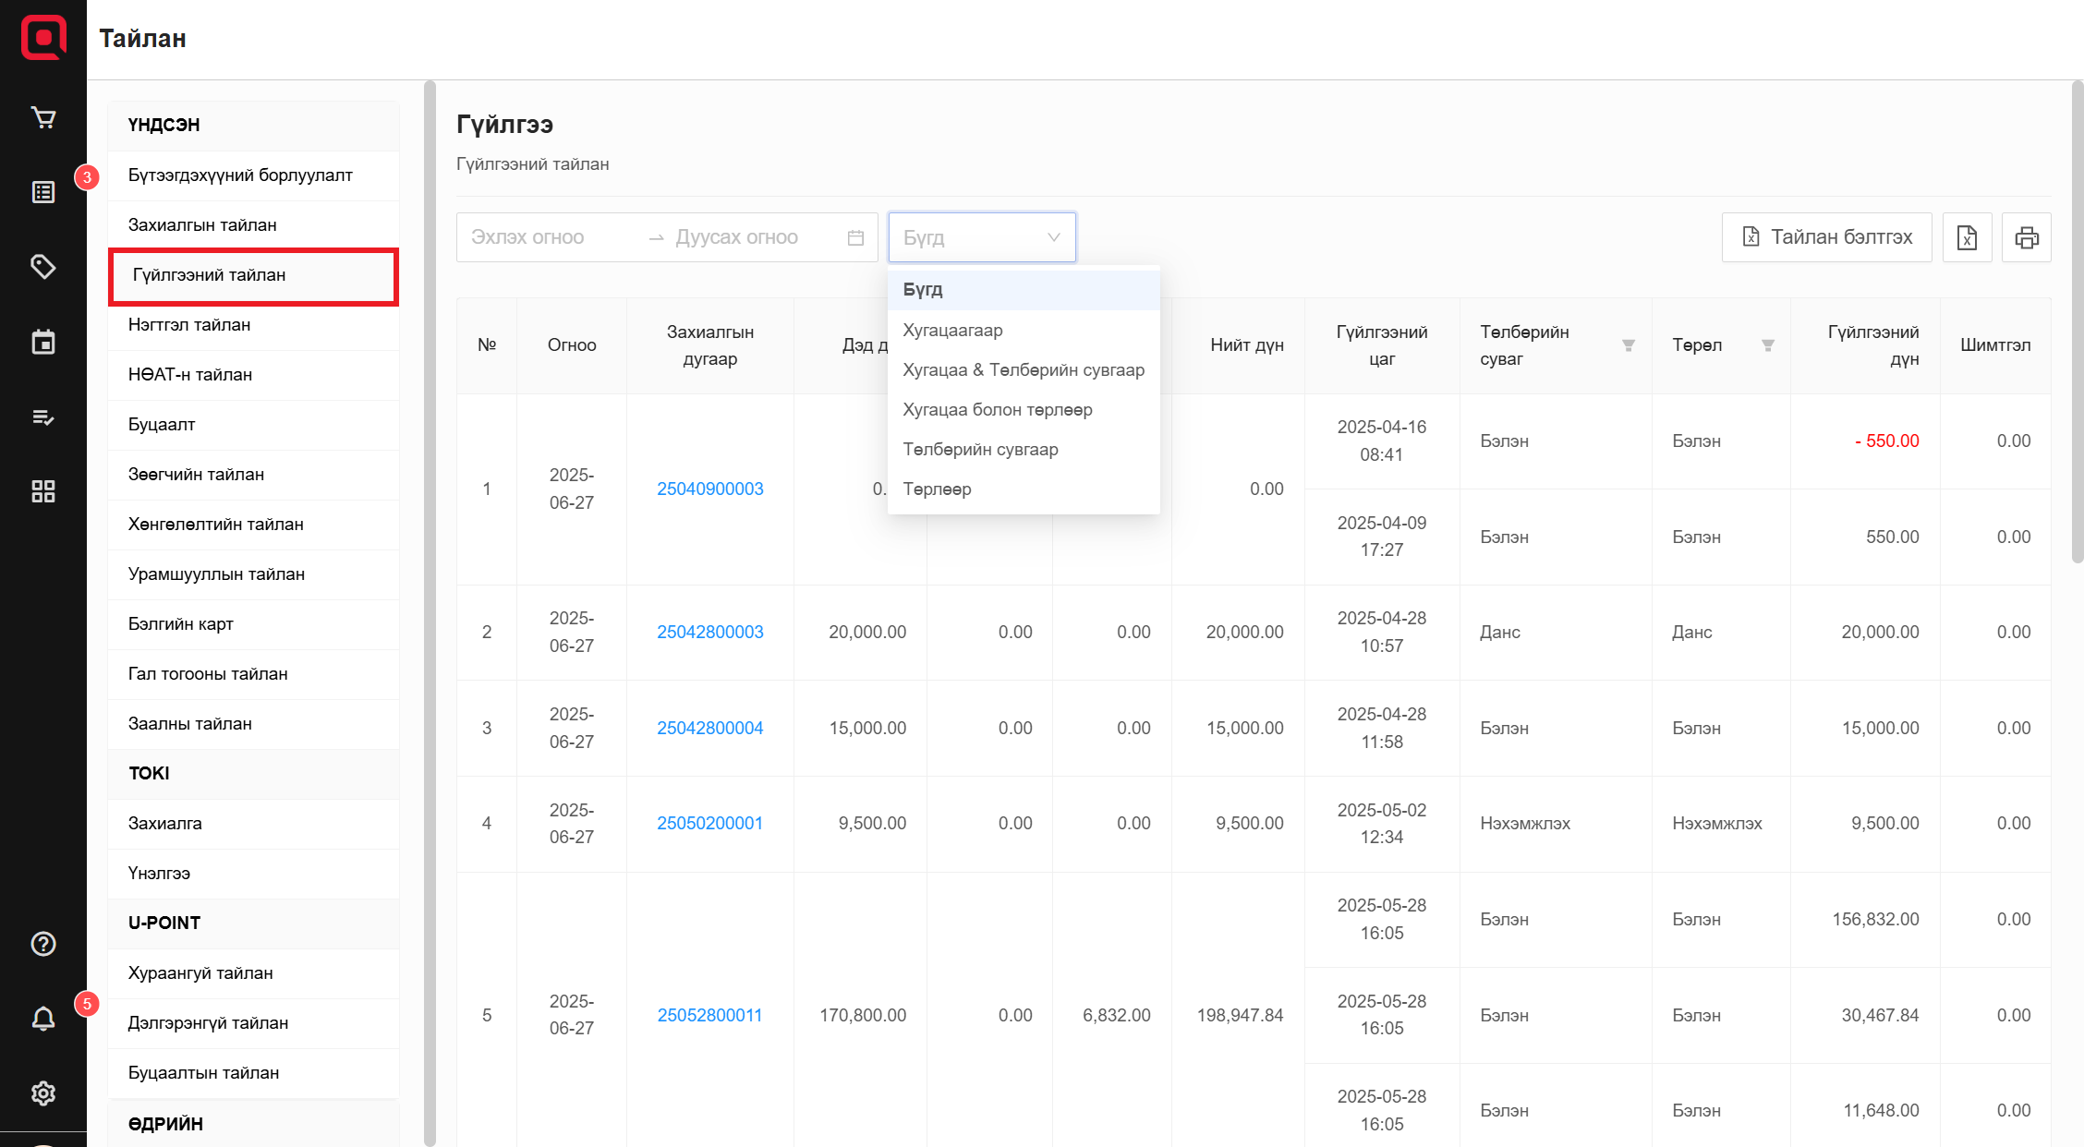Screen dimensions: 2084x1147
Task: Click the Тайлан бэлтгэх button
Action: point(1826,237)
